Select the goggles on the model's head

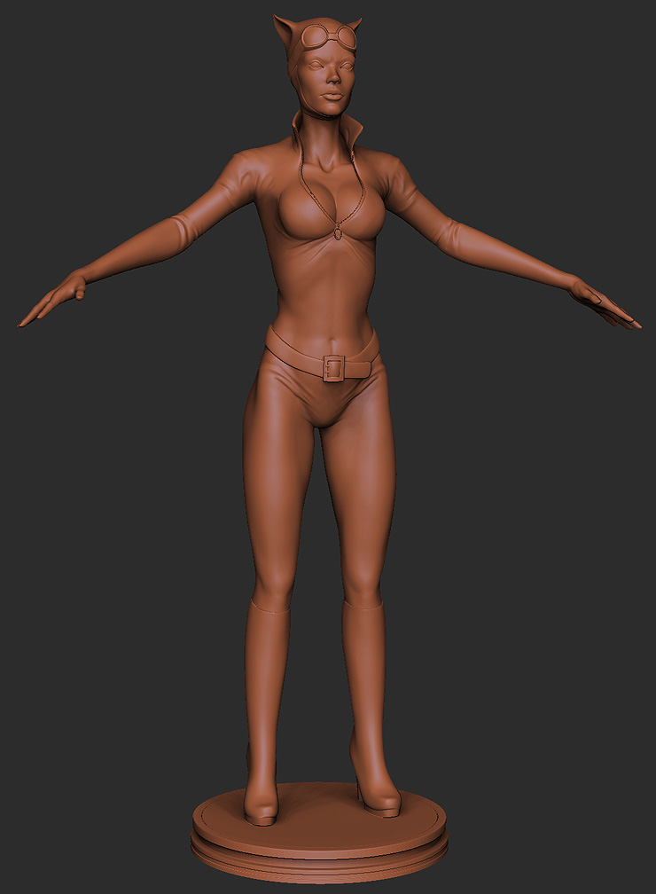click(x=328, y=37)
